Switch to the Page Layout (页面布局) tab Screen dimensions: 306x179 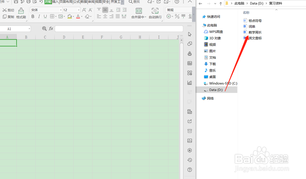[x=66, y=2]
